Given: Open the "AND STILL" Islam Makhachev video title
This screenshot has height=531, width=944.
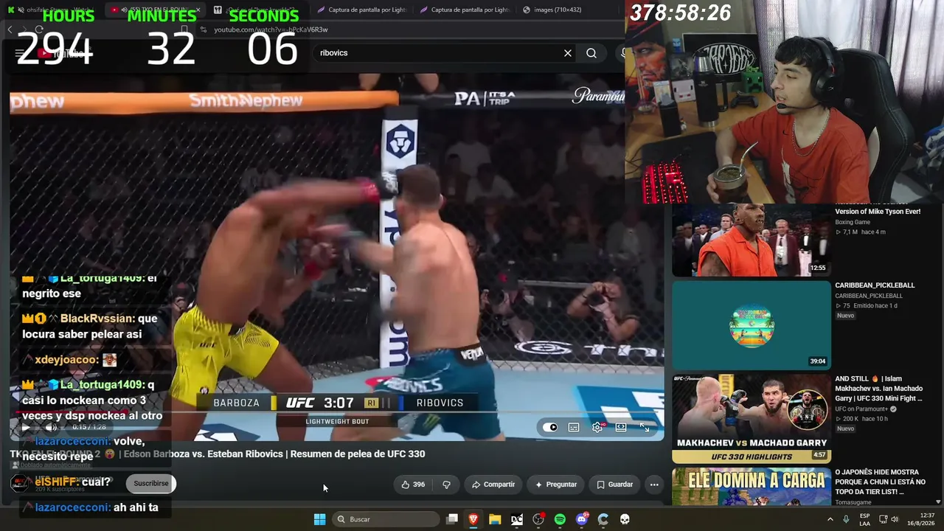Looking at the screenshot, I should click(x=880, y=389).
